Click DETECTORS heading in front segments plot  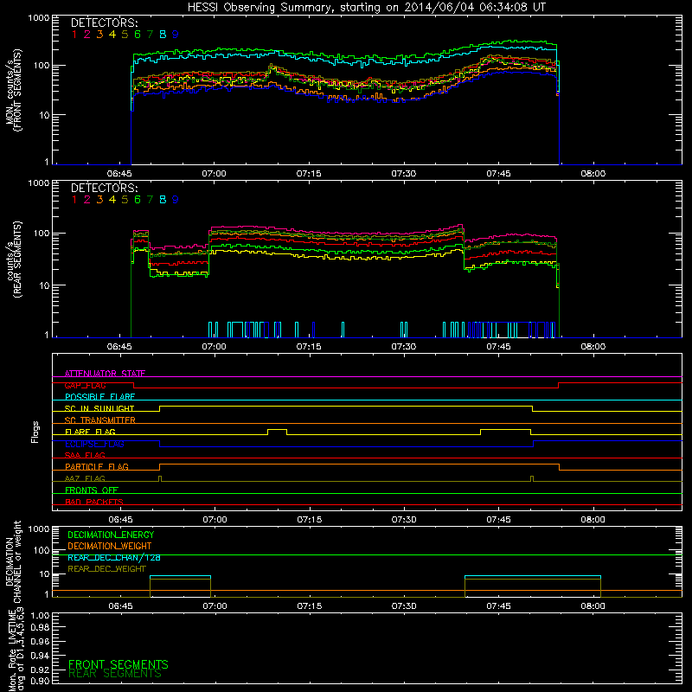[x=104, y=22]
